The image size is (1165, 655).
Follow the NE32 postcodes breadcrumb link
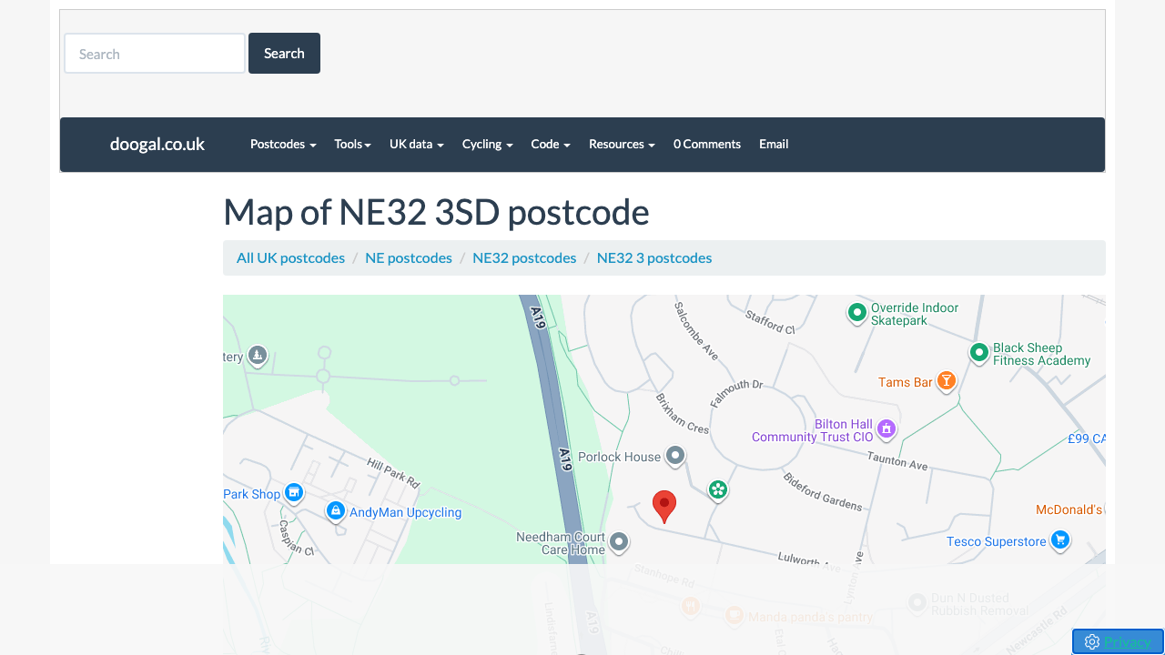[524, 257]
